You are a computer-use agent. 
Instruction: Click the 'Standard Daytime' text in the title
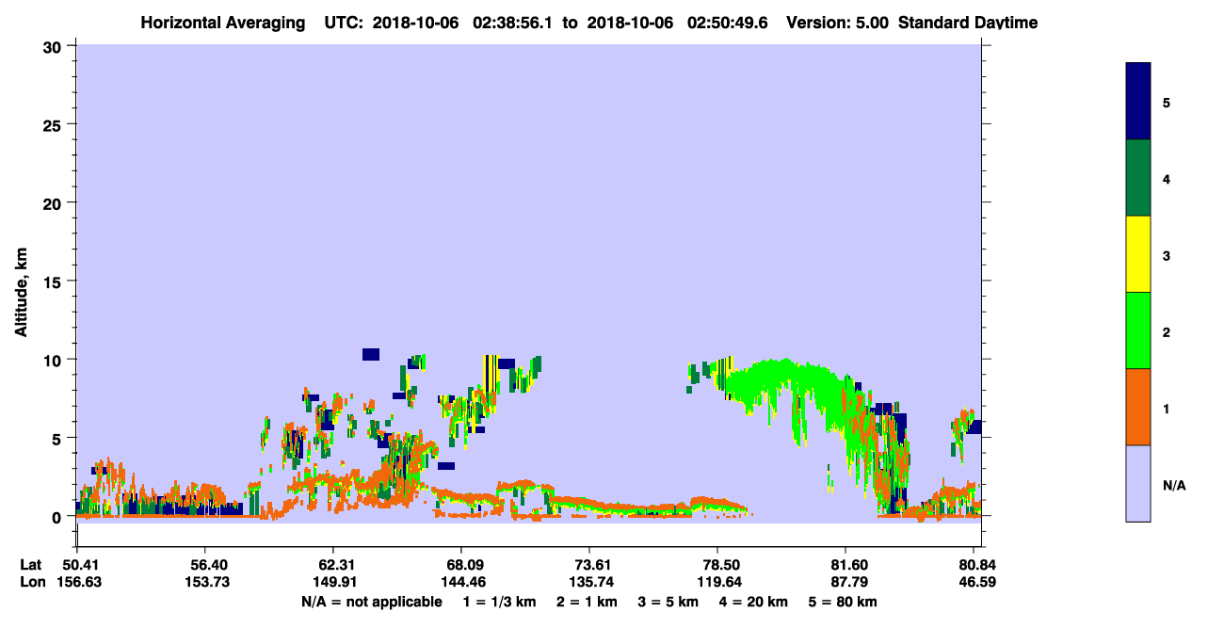(x=968, y=23)
